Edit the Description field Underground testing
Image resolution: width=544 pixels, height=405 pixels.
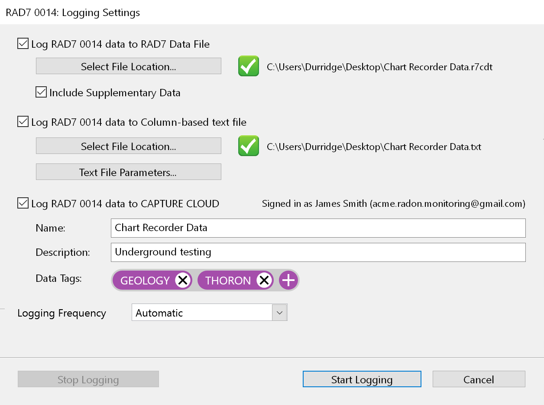(x=318, y=252)
